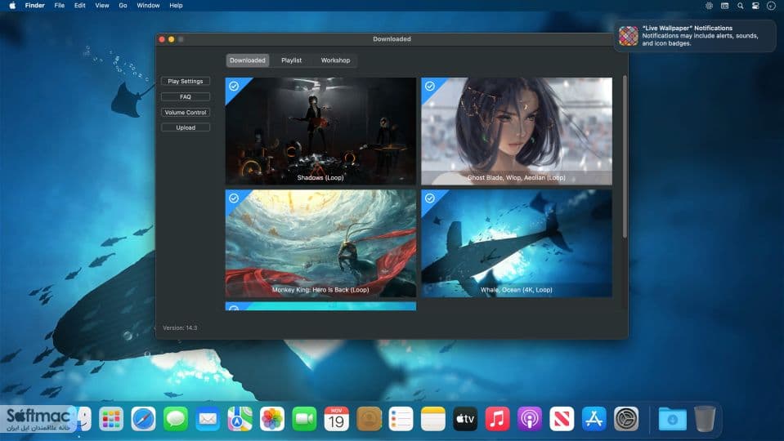Viewport: 784px width, 441px height.
Task: Open Calendar showing Nov 19
Action: coord(337,418)
